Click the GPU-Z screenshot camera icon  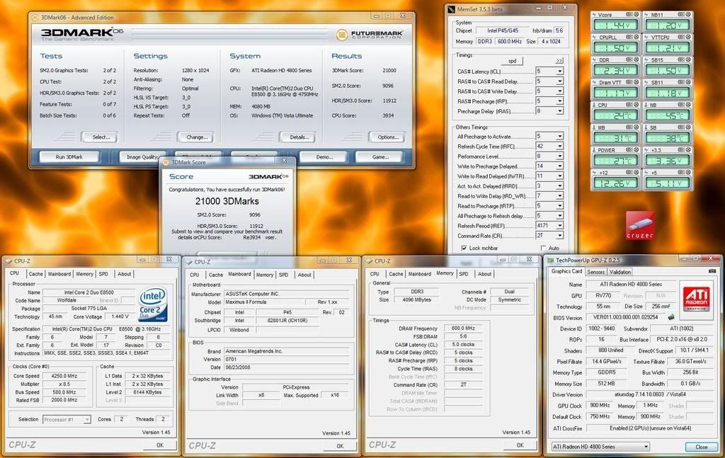(712, 271)
